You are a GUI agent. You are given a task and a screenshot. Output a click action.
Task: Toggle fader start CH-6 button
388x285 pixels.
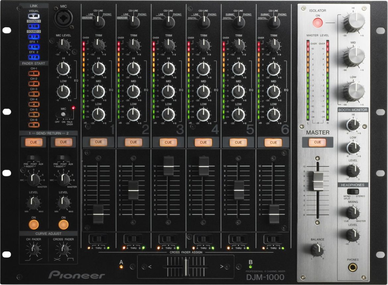[33, 125]
